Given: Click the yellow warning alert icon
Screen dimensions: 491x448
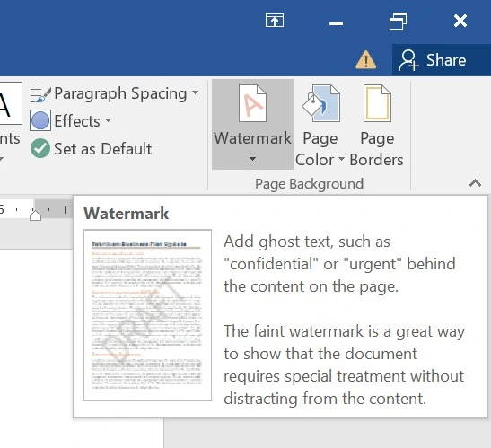Looking at the screenshot, I should (x=365, y=60).
